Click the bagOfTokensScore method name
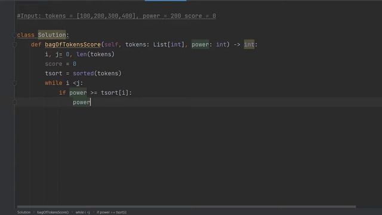Viewport: 382px width, 215px height. tap(73, 45)
